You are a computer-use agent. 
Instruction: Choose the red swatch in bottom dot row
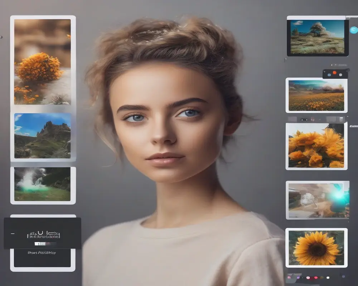(316, 277)
